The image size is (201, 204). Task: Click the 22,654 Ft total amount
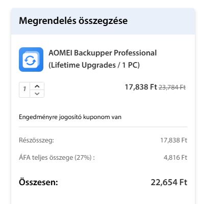pyautogui.click(x=169, y=182)
